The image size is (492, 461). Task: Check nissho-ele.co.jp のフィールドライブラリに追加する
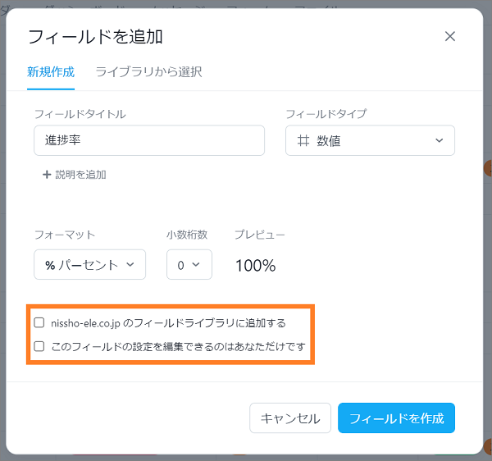(x=39, y=322)
